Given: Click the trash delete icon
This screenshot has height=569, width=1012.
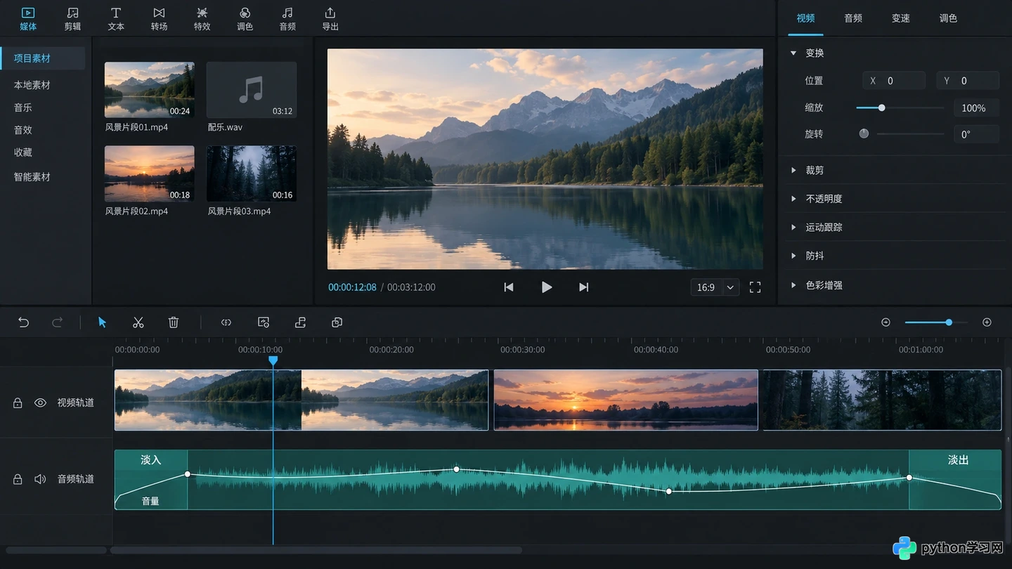Looking at the screenshot, I should (x=174, y=322).
